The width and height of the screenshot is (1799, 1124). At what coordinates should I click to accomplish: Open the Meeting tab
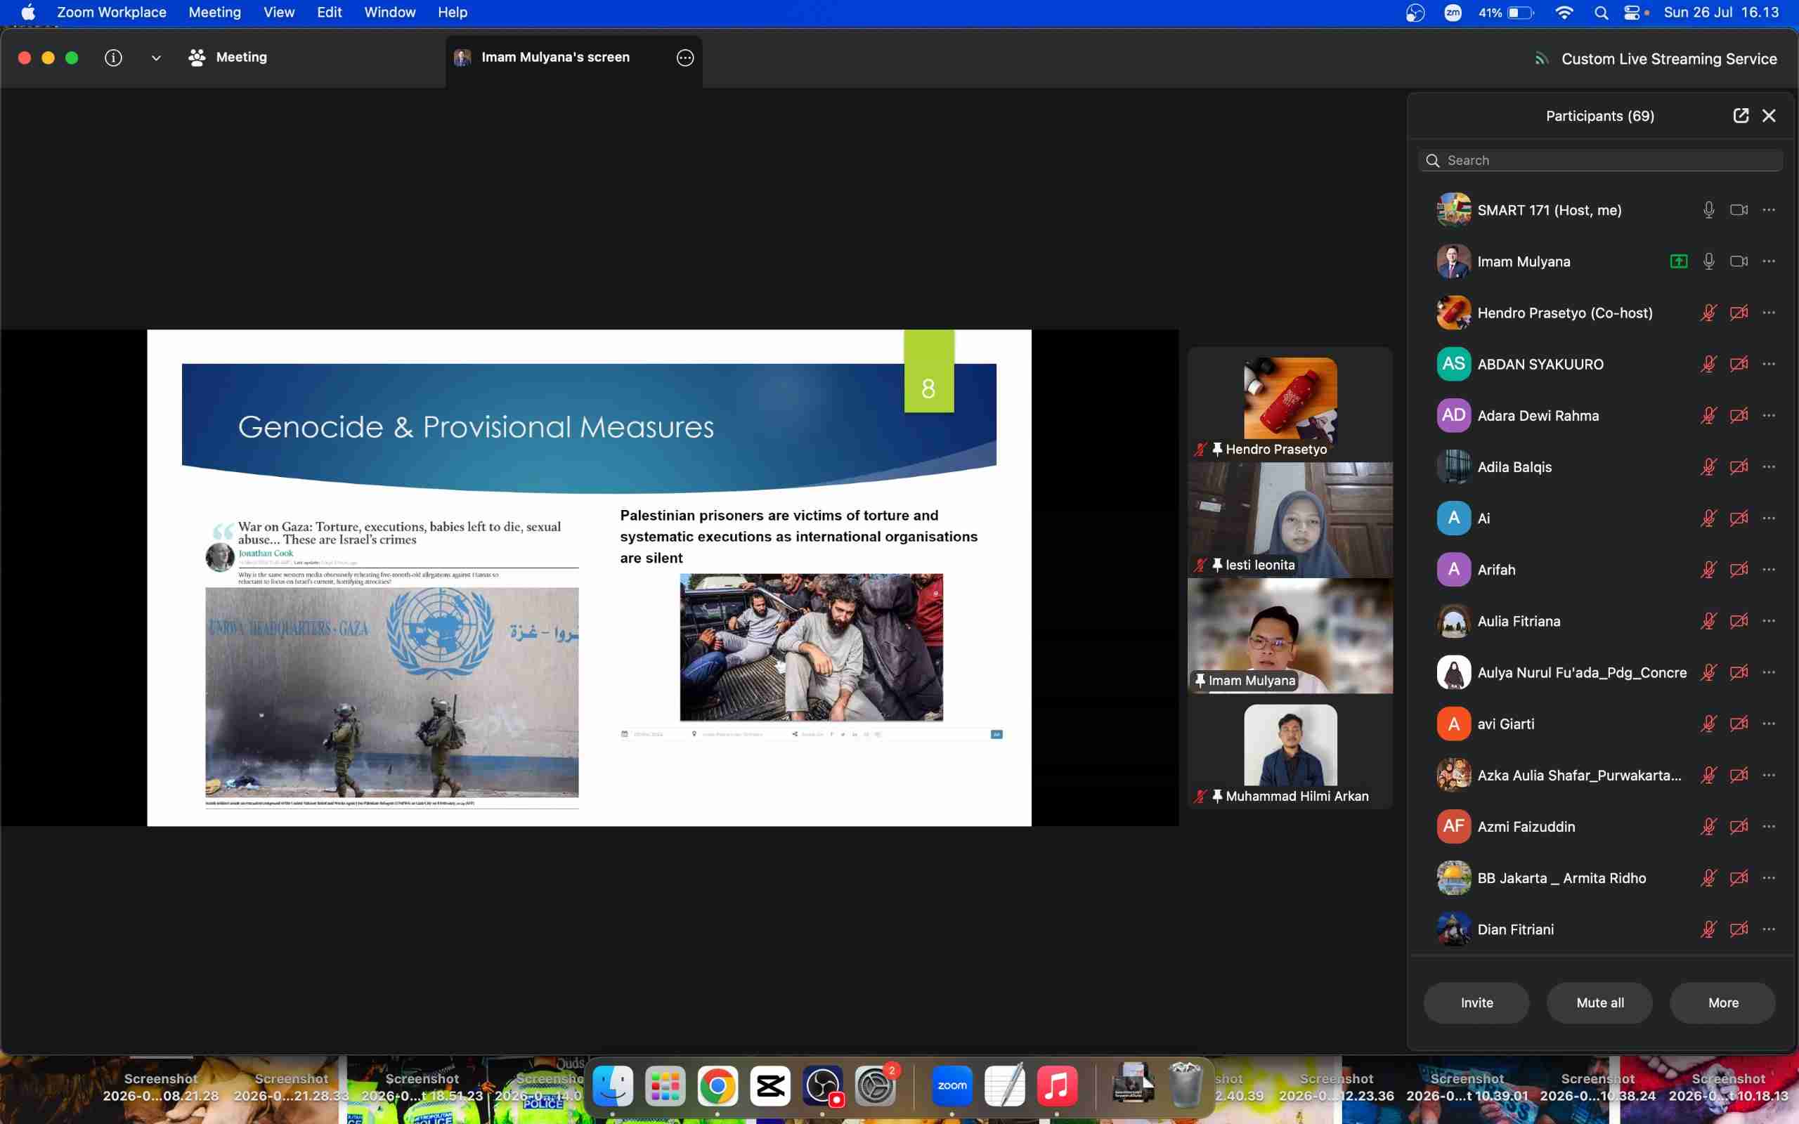tap(228, 57)
